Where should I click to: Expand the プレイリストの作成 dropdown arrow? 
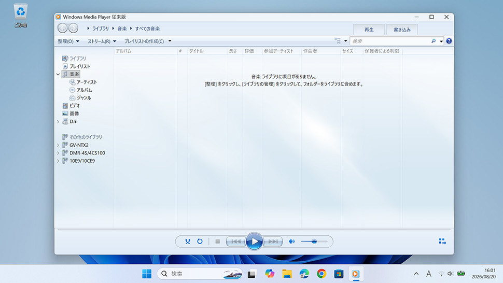(x=170, y=41)
